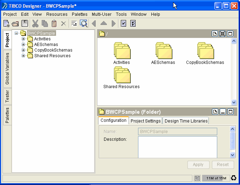Select the Palettes vertical side tab
240x185 pixels.
(x=7, y=115)
